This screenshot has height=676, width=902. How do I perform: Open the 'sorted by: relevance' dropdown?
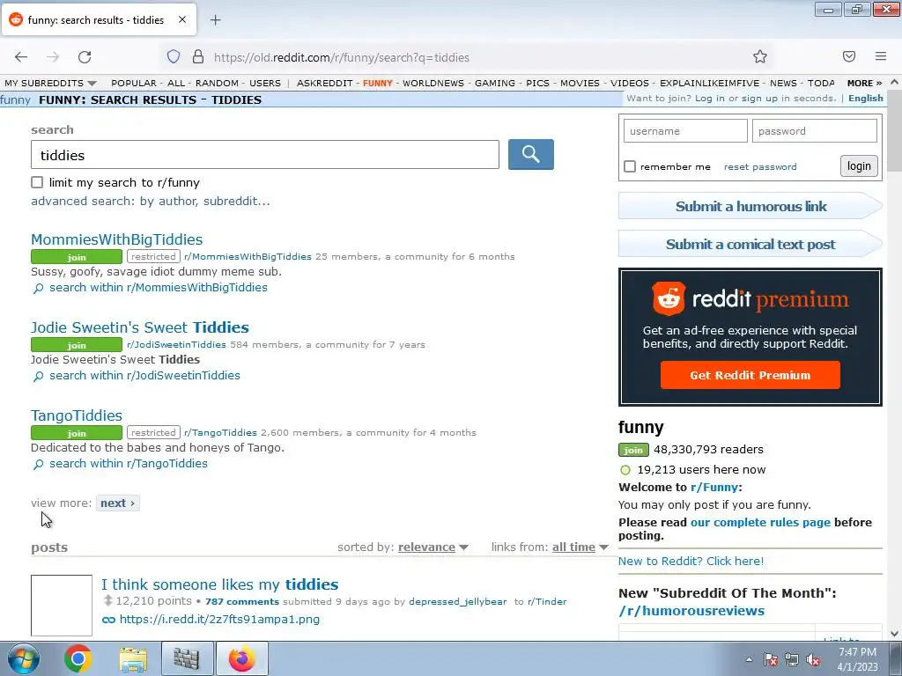[433, 547]
